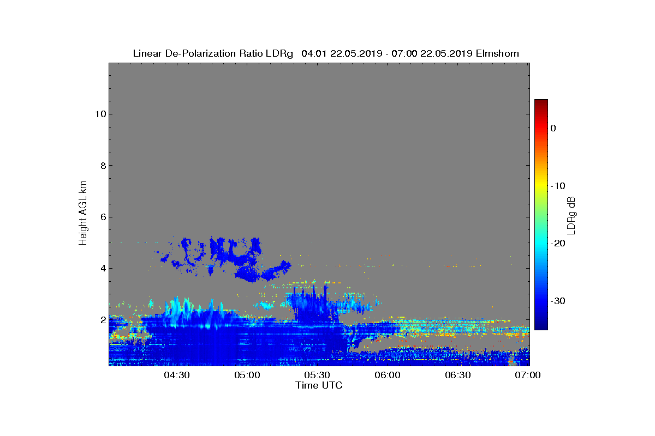Click the '07:00' time tick label
Viewport: 655px width, 436px height.
click(x=528, y=376)
